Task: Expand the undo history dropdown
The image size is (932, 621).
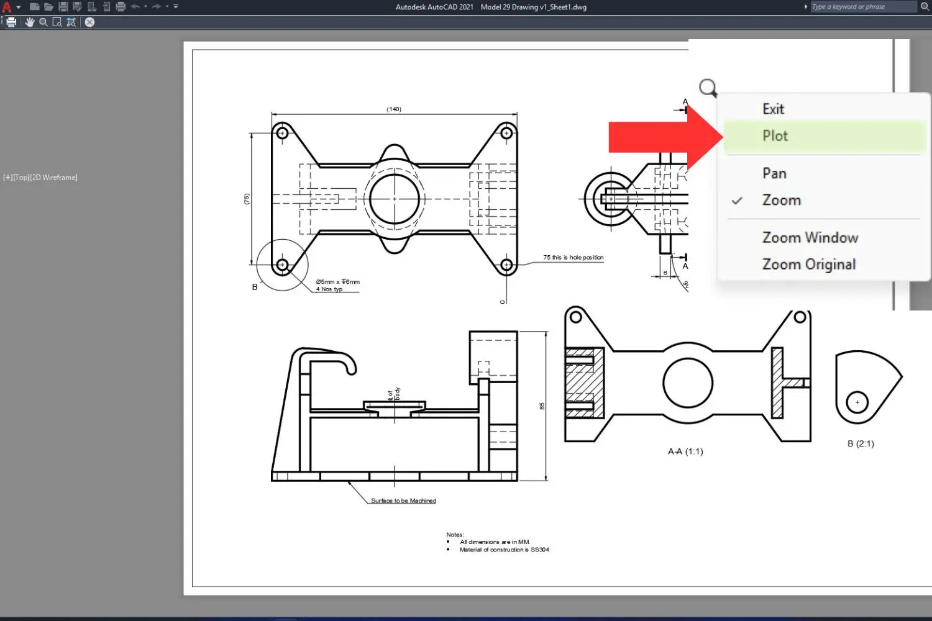Action: point(145,7)
